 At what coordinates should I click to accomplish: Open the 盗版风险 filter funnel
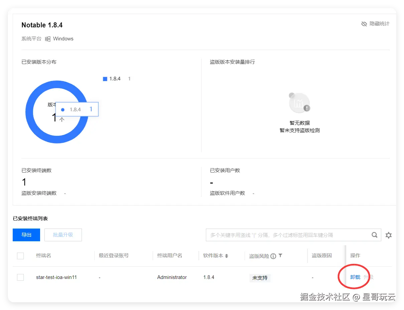click(280, 256)
